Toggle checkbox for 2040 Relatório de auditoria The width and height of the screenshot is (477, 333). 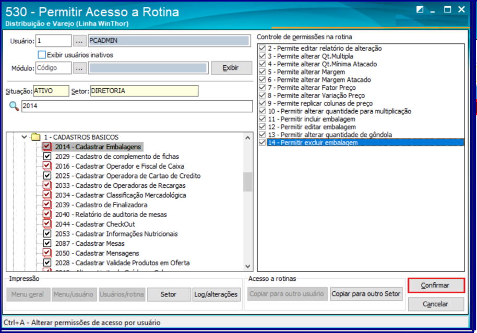(47, 215)
